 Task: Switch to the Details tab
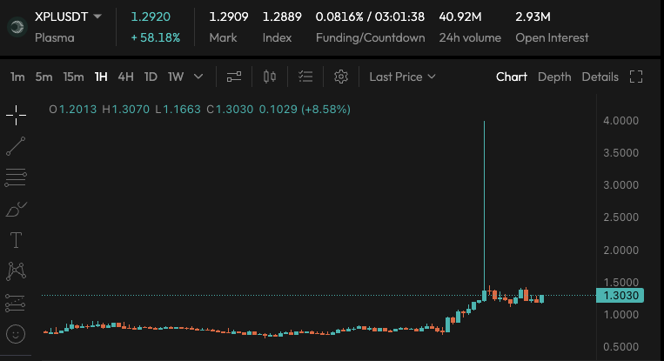click(600, 77)
